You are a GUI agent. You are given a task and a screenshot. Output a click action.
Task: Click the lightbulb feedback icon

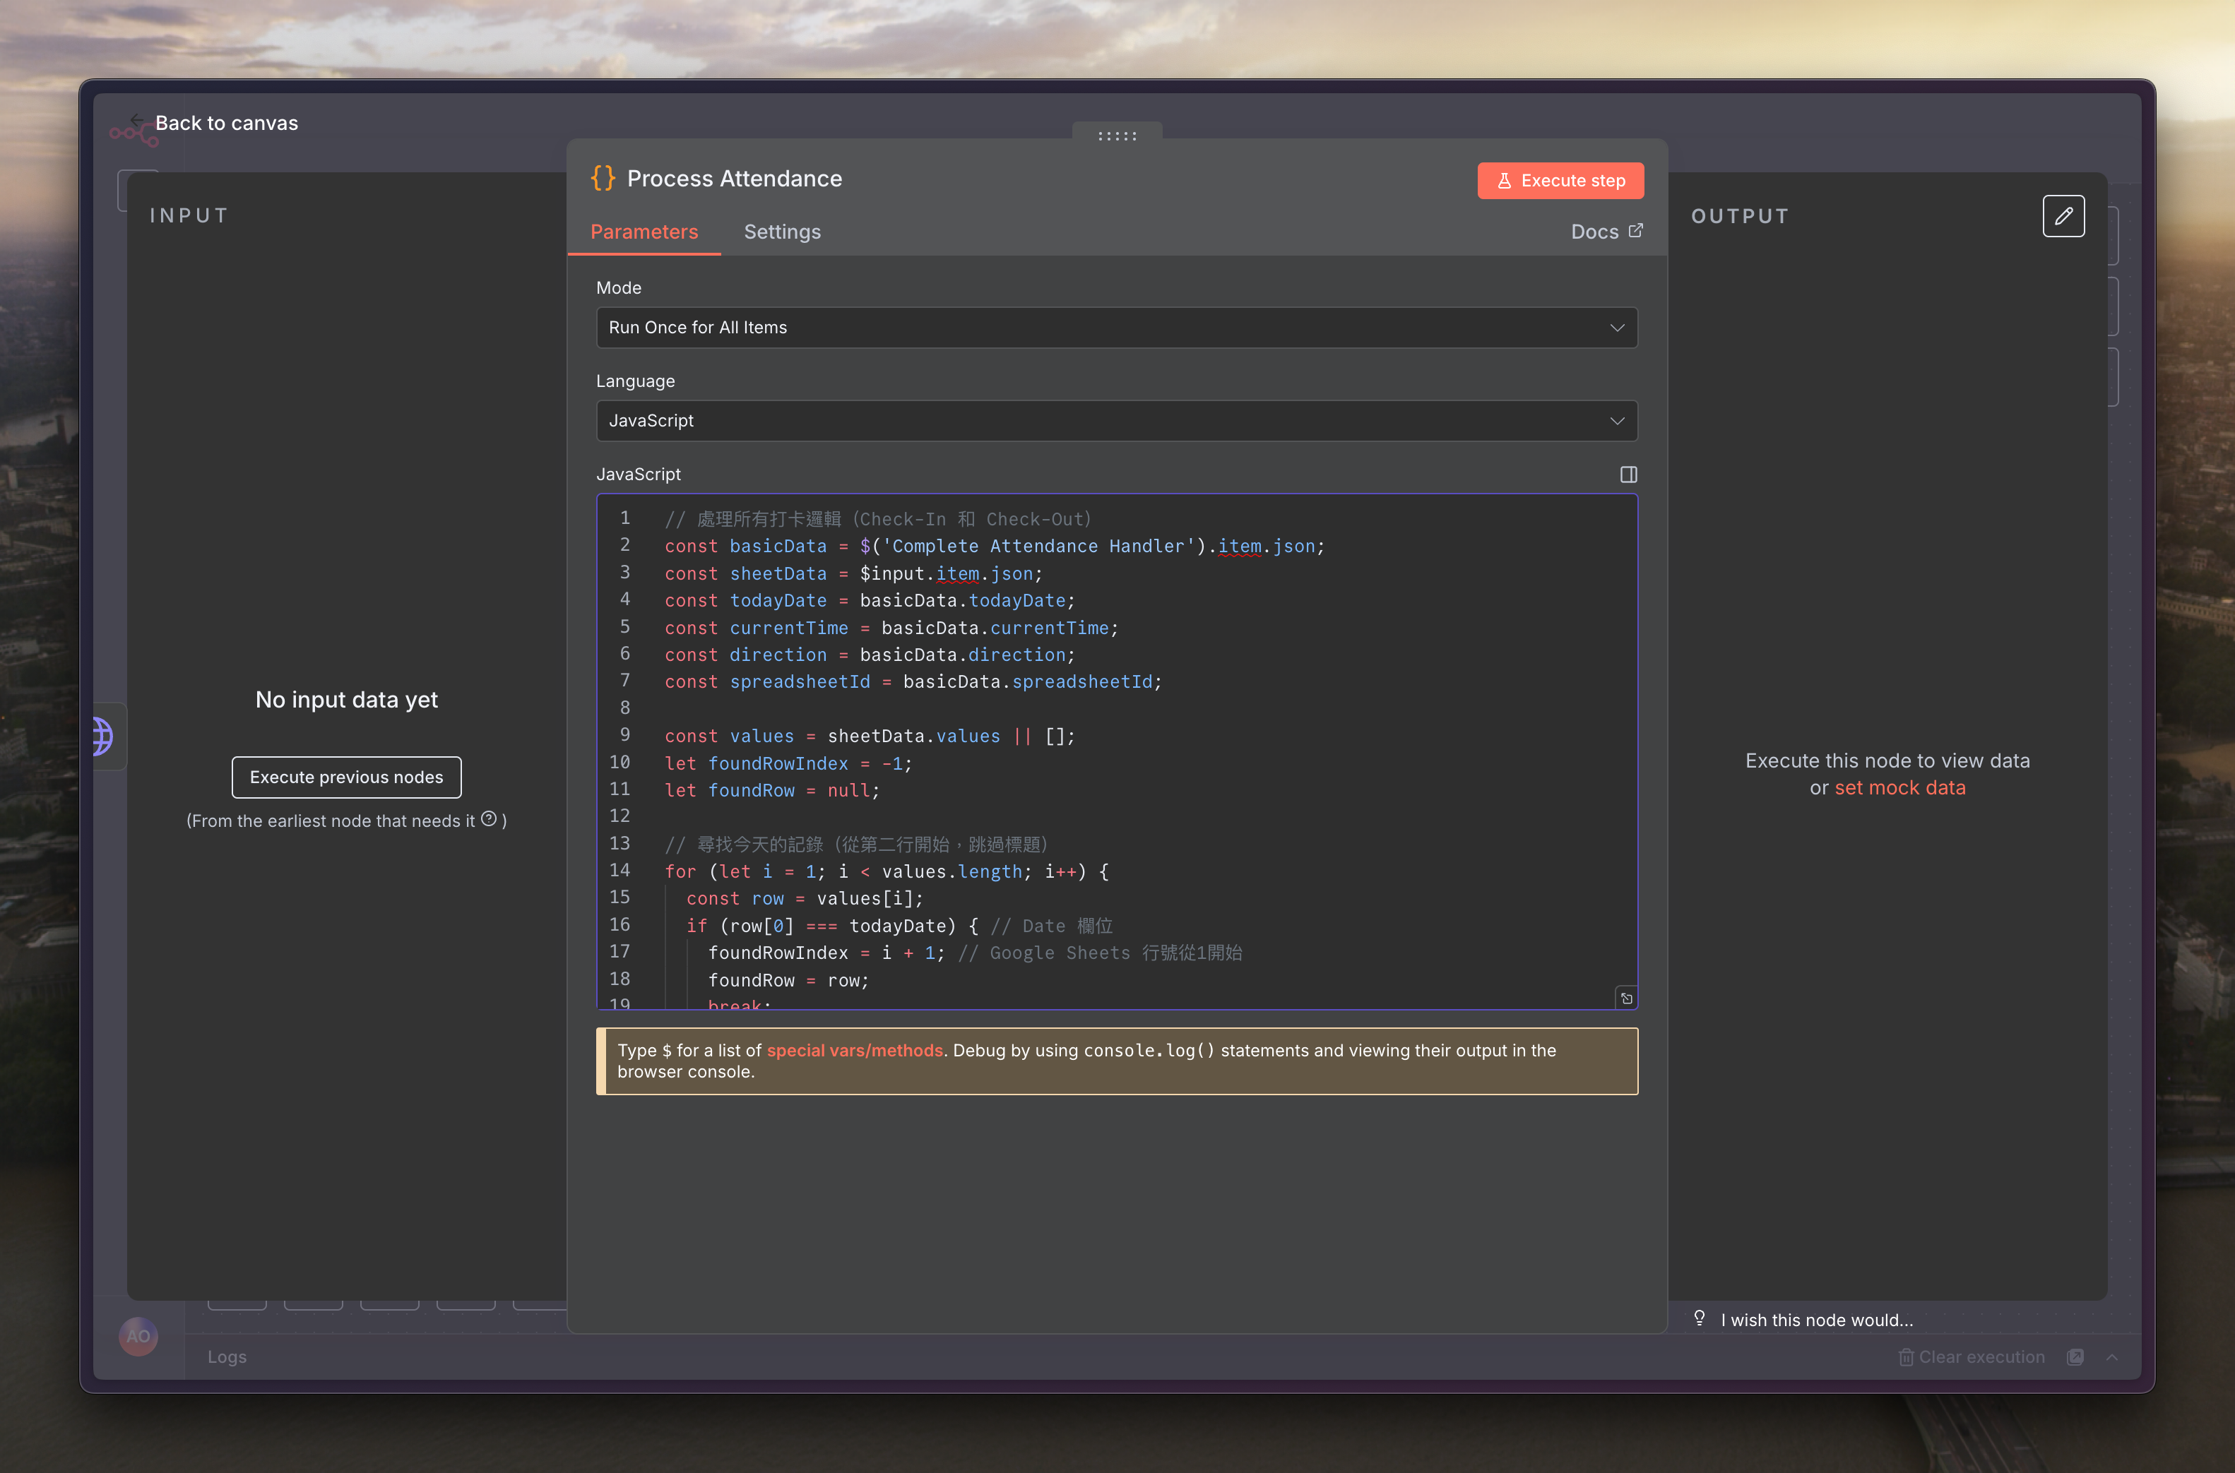(x=1700, y=1318)
